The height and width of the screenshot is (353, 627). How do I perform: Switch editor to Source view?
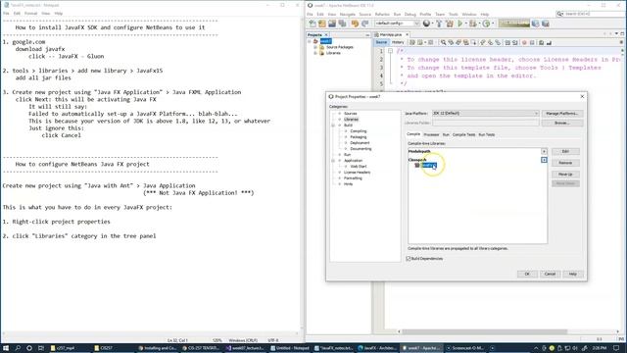381,42
